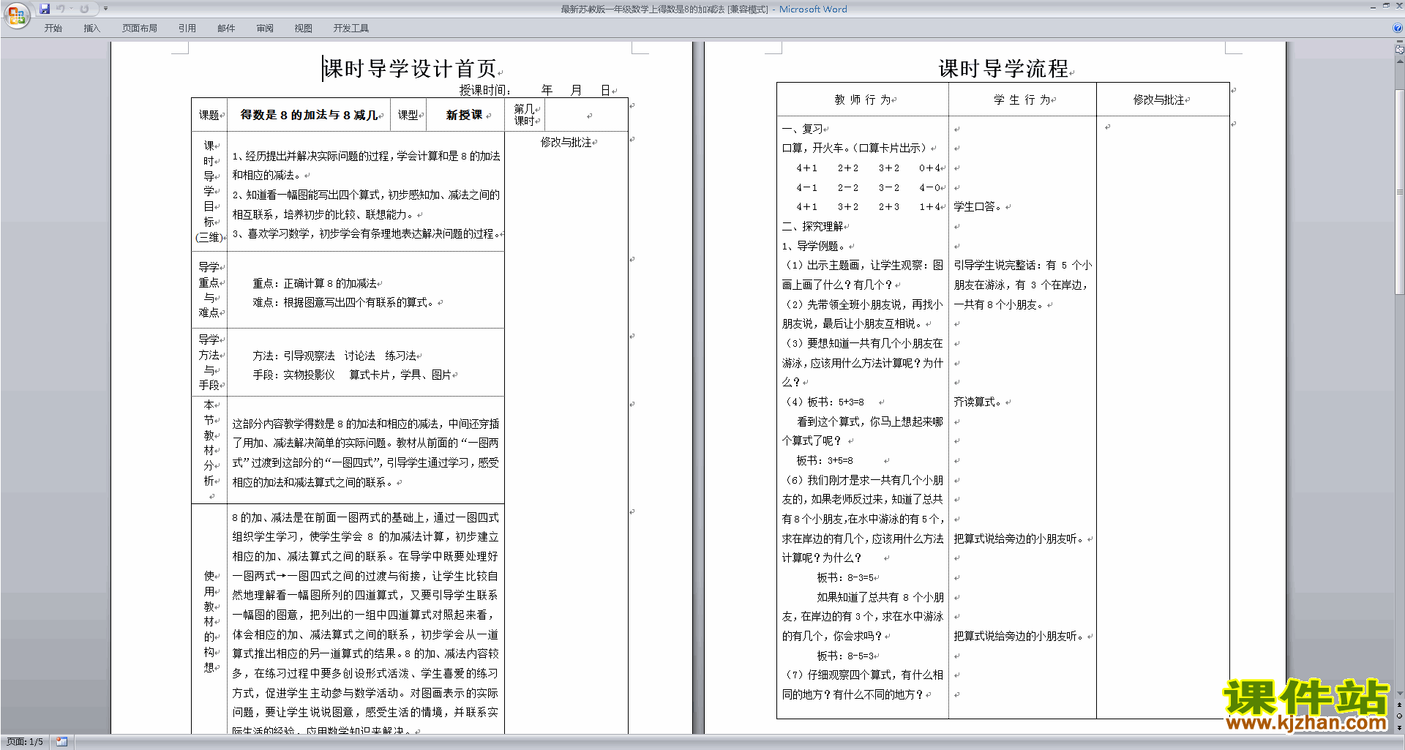Restore down the Word window
The width and height of the screenshot is (1405, 750).
pyautogui.click(x=1386, y=6)
